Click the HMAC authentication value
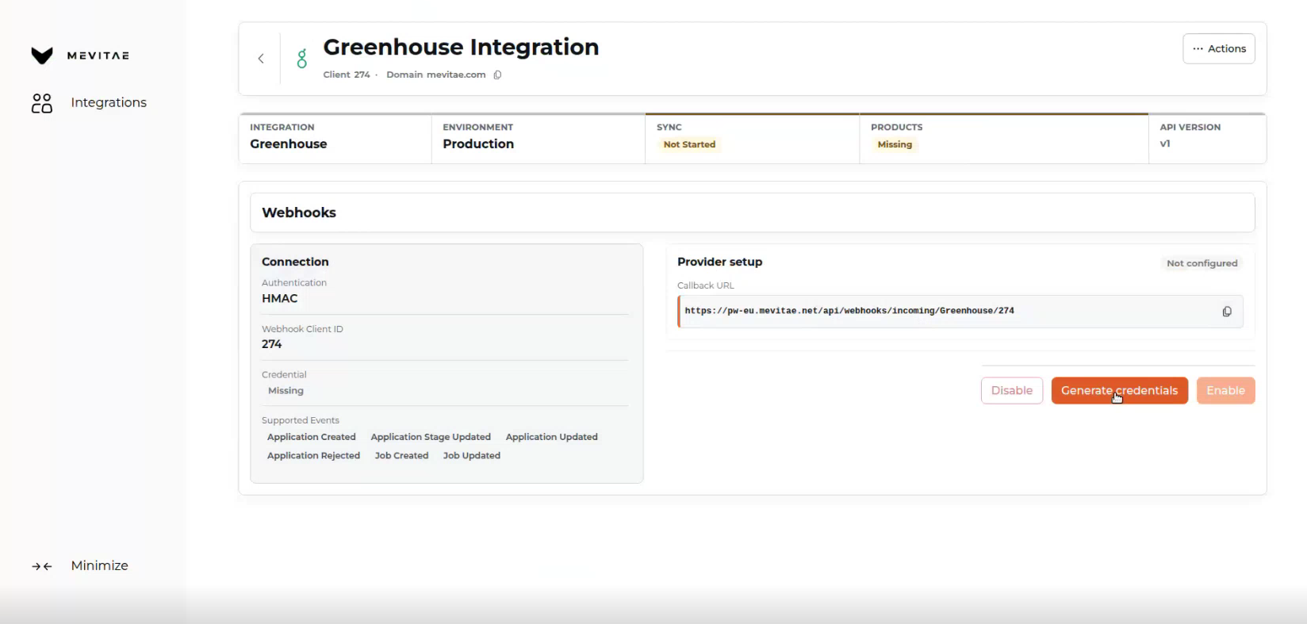 (280, 298)
